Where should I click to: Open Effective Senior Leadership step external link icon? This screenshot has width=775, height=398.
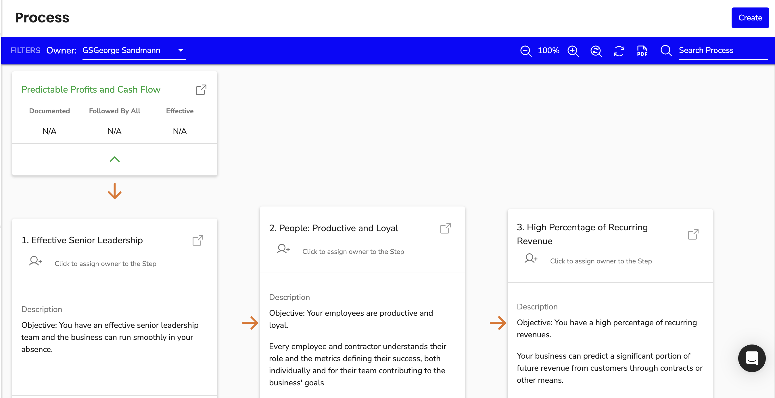(x=198, y=240)
